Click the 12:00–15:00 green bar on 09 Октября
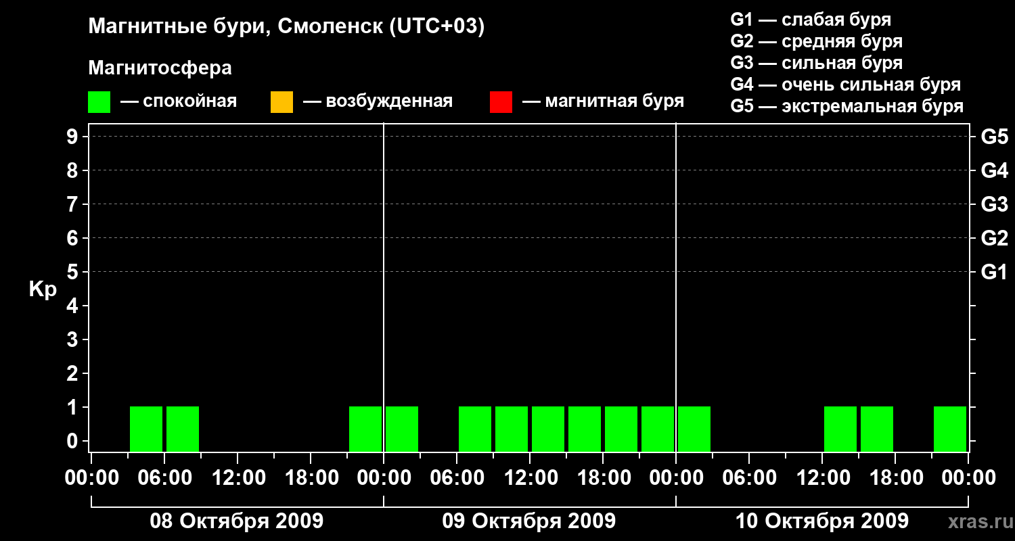The width and height of the screenshot is (1015, 541). point(548,429)
